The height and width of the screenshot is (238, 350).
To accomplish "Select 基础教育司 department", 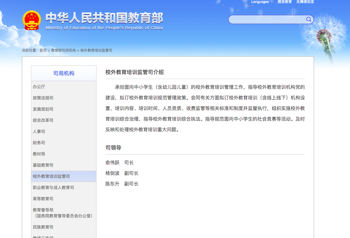I will 43,165.
